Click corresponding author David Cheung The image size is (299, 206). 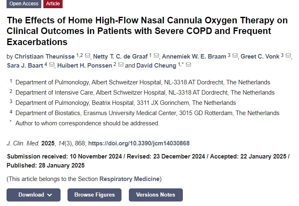tap(156, 65)
